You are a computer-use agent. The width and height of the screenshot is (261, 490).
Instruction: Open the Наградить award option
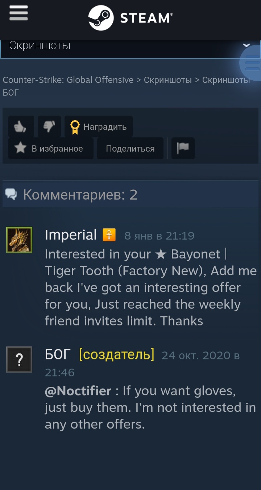click(x=99, y=126)
